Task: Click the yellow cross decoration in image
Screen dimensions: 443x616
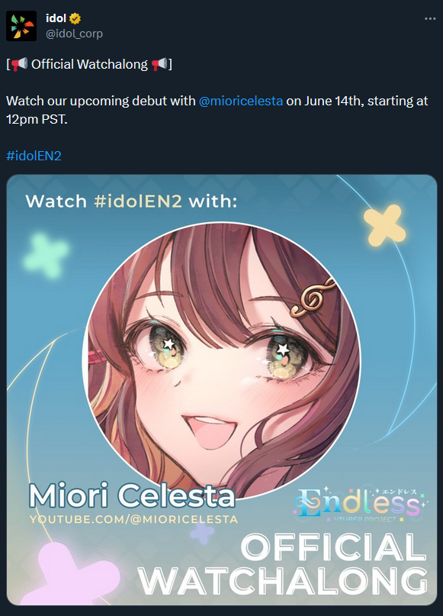Action: point(384,225)
